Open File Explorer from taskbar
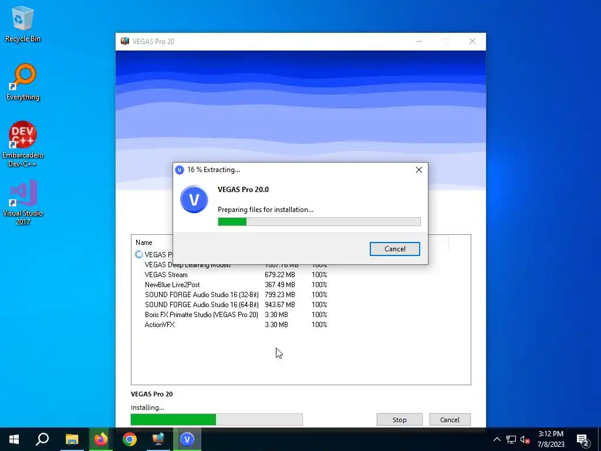Screen dimensions: 601x451 72,439
